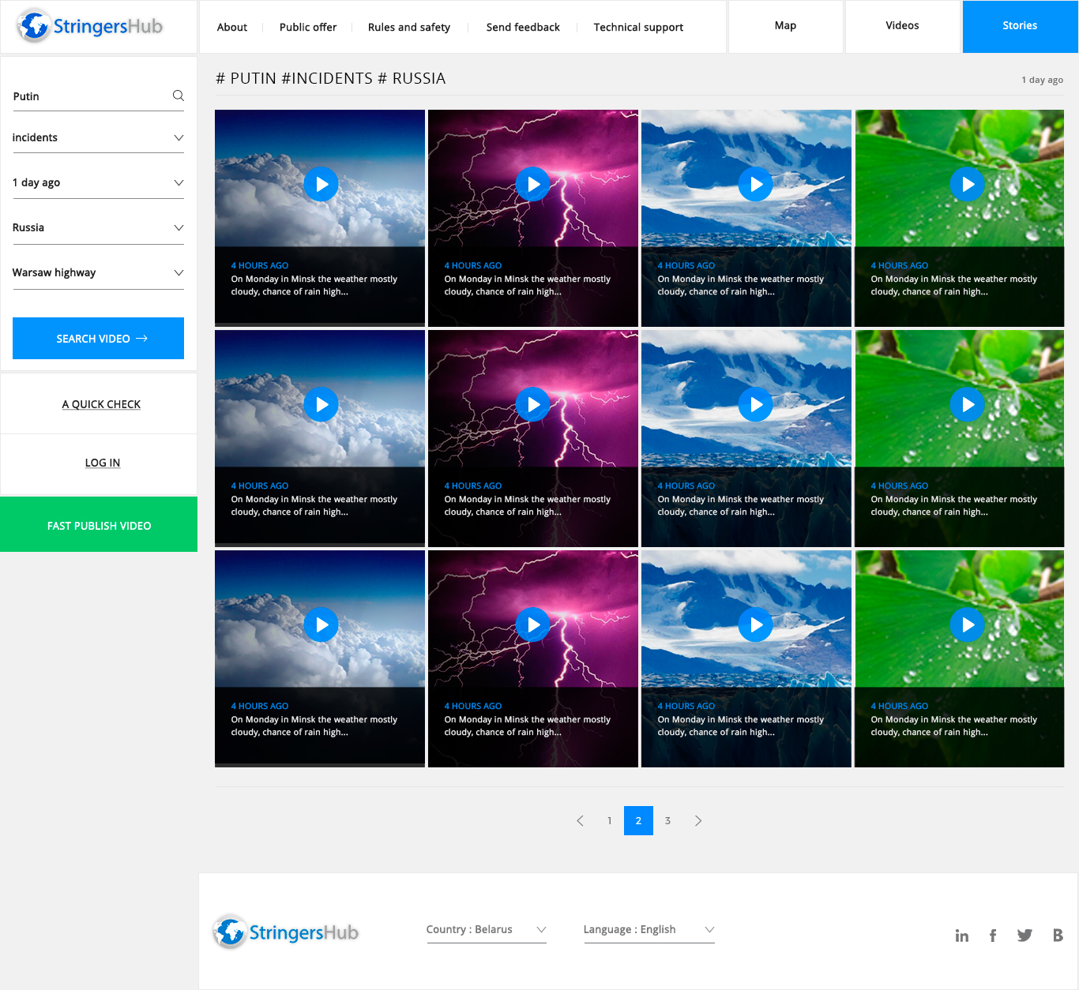
Task: Open the Map tab
Action: click(x=785, y=26)
